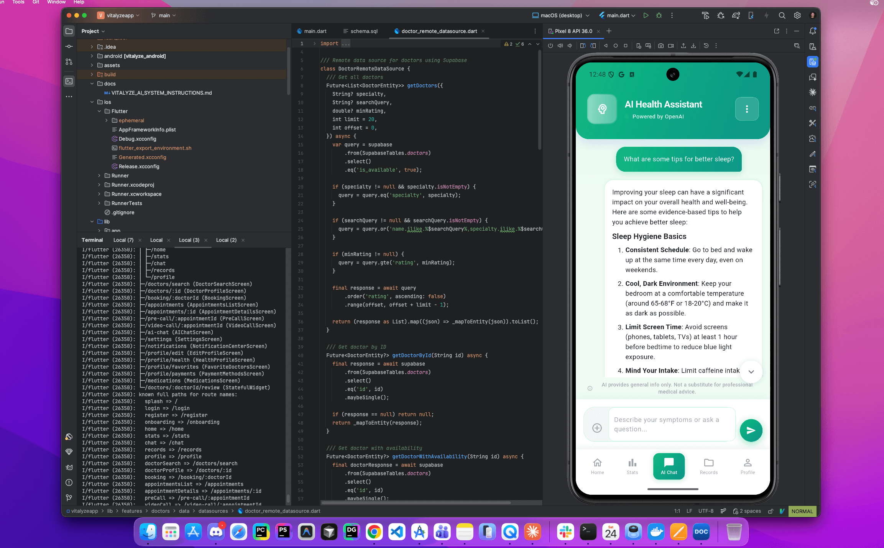Start a screen recording of the emulator
Viewport: 884px width, 548px height.
(671, 46)
